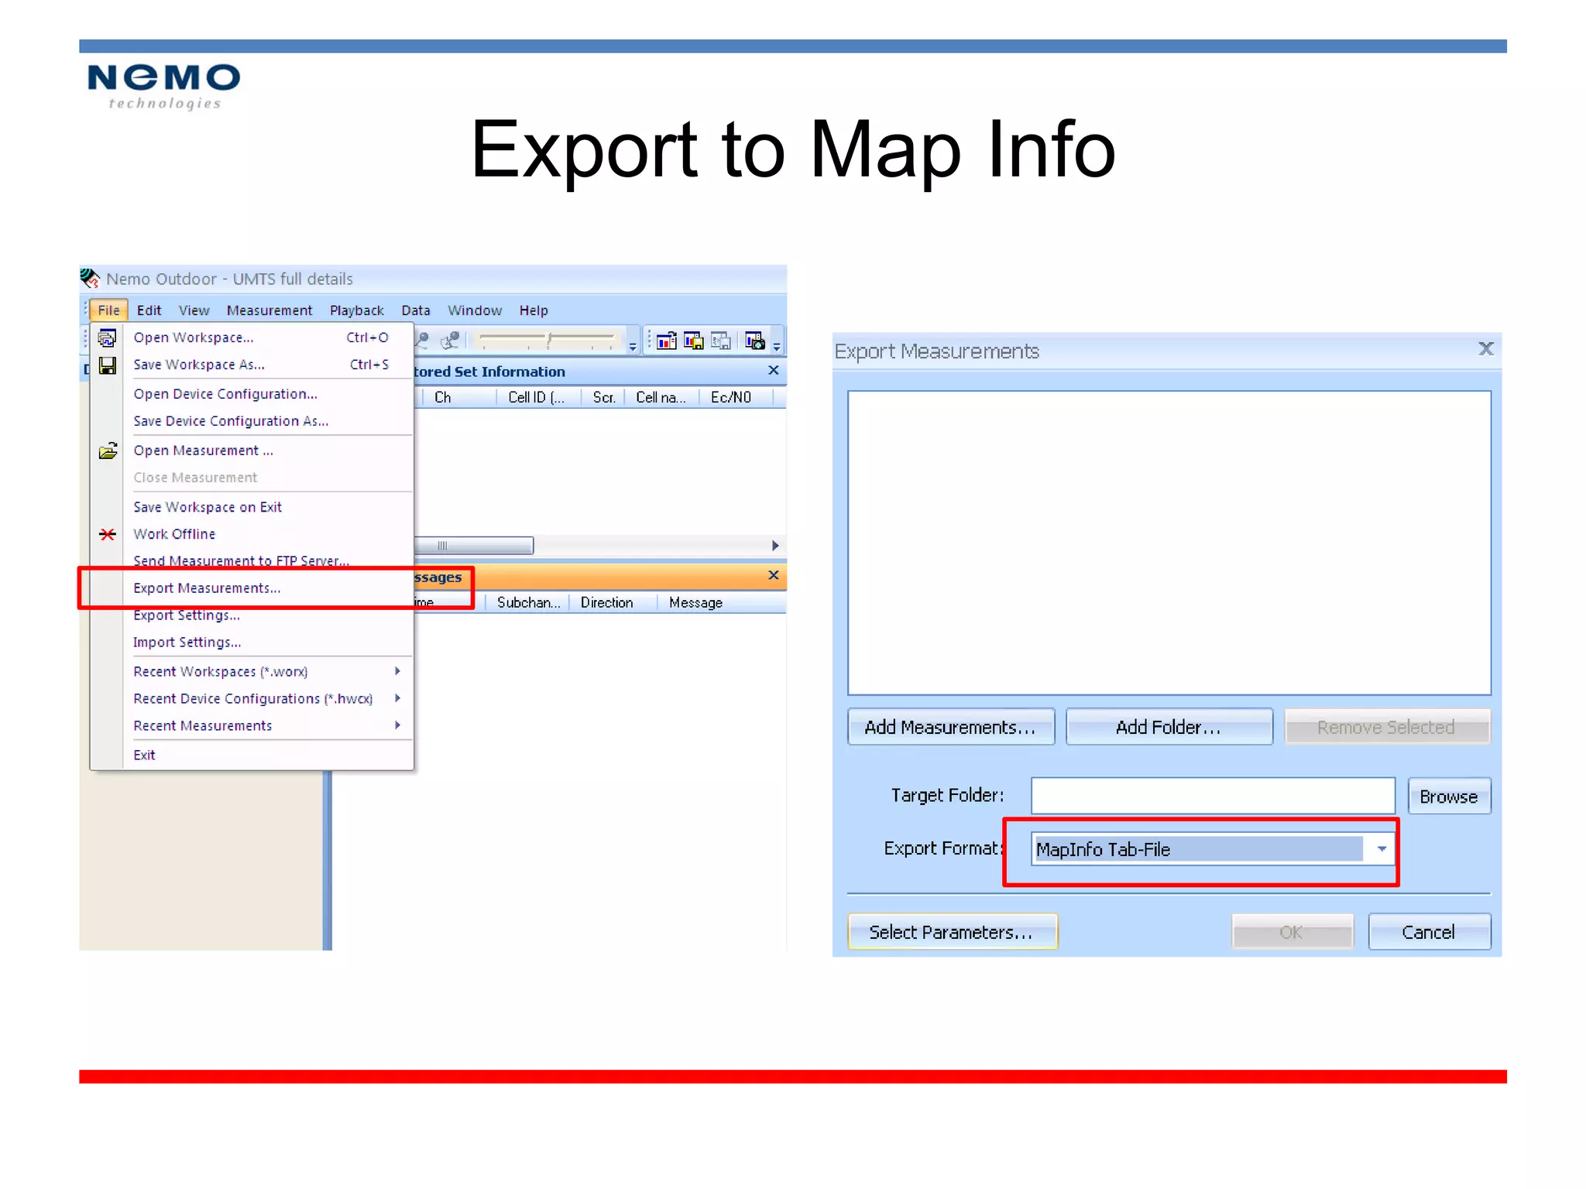The width and height of the screenshot is (1586, 1189).
Task: Click the playback speed slider in toolbar
Action: tap(549, 339)
